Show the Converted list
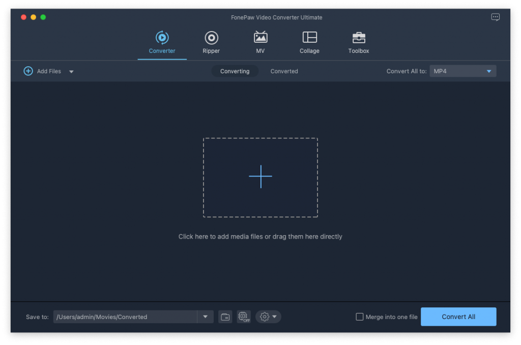The image size is (521, 345). [284, 71]
